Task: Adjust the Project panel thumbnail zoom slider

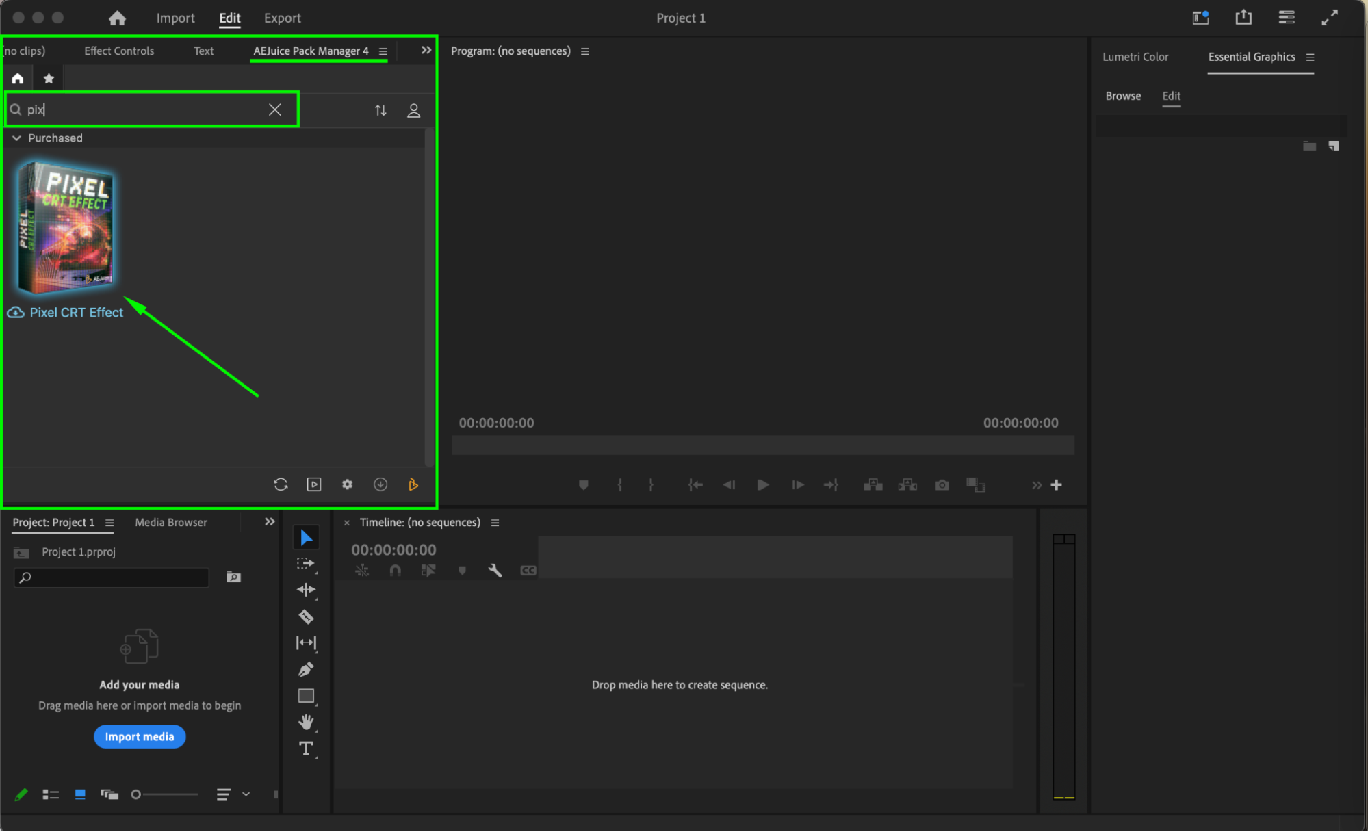Action: coord(136,794)
